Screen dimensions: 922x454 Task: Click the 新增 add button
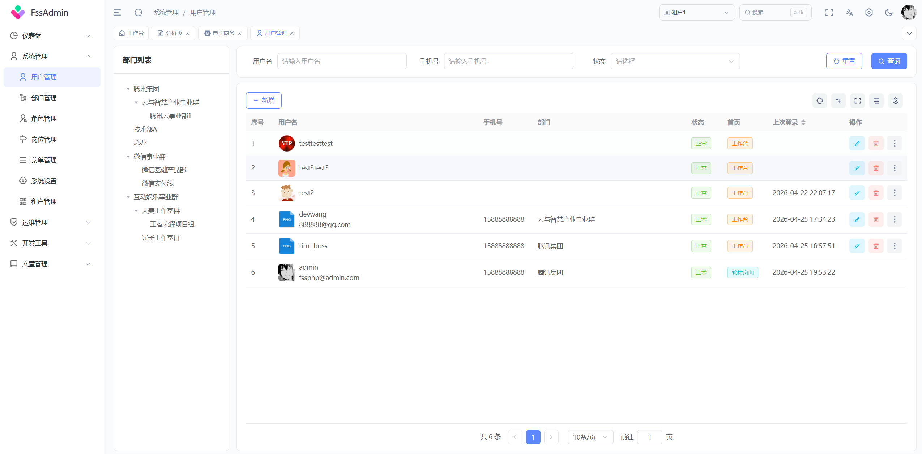pos(264,101)
